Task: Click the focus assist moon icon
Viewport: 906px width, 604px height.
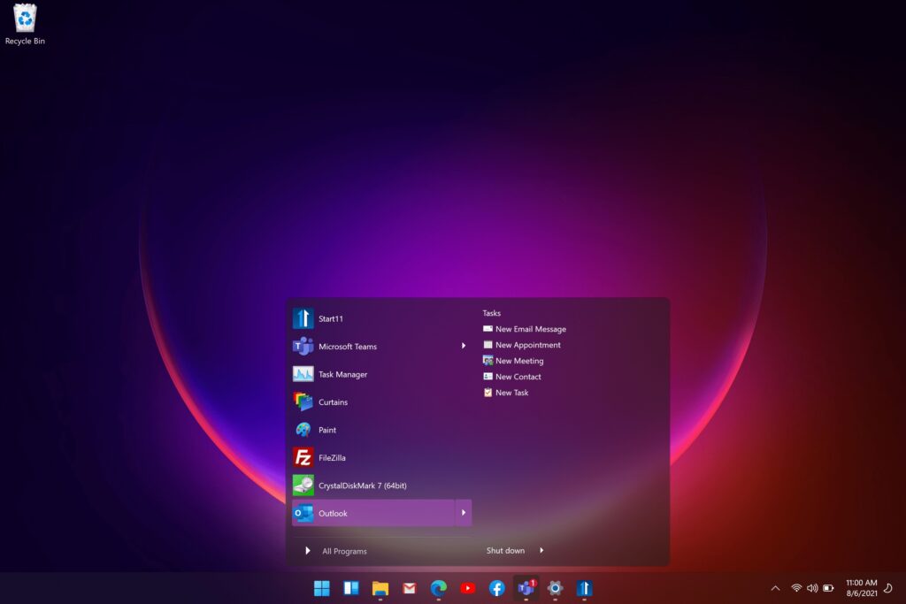Action: [888, 588]
